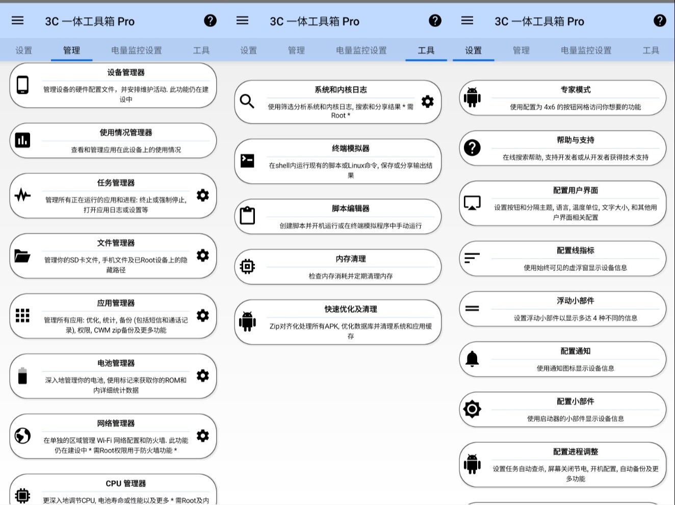Open settings gear for 电池管理器

coord(203,376)
